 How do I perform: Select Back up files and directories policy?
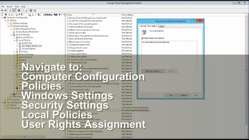(81, 39)
